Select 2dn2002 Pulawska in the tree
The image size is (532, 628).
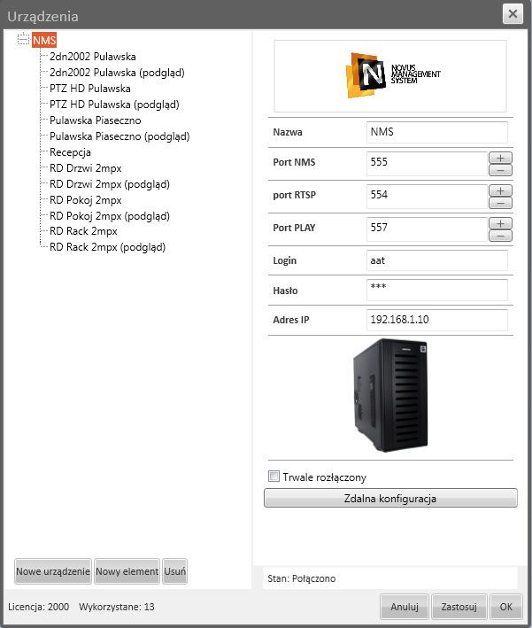(92, 57)
